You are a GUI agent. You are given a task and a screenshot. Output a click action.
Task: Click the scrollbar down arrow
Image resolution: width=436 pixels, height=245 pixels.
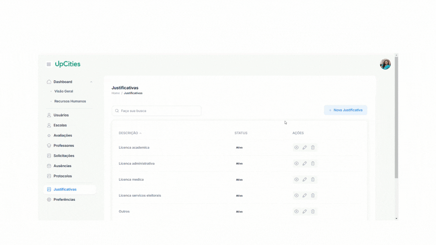coord(397,219)
